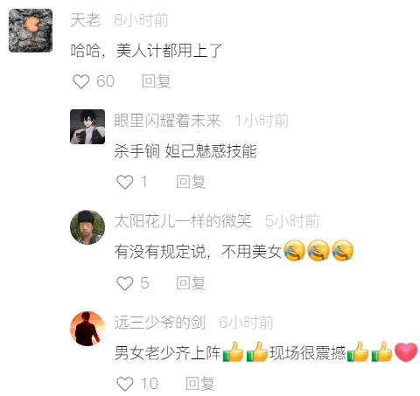
Task: Open profile via username 太阳花儿一样的微笑
Action: [183, 221]
